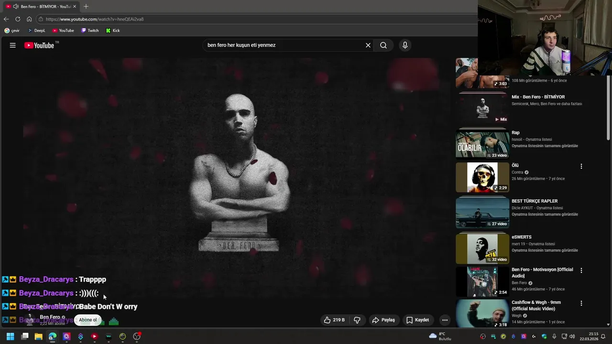Open the Rap playlist title link

pyautogui.click(x=515, y=133)
